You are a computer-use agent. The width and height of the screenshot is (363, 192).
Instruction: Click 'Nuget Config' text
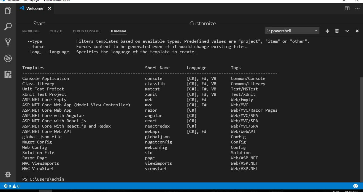[37, 142]
